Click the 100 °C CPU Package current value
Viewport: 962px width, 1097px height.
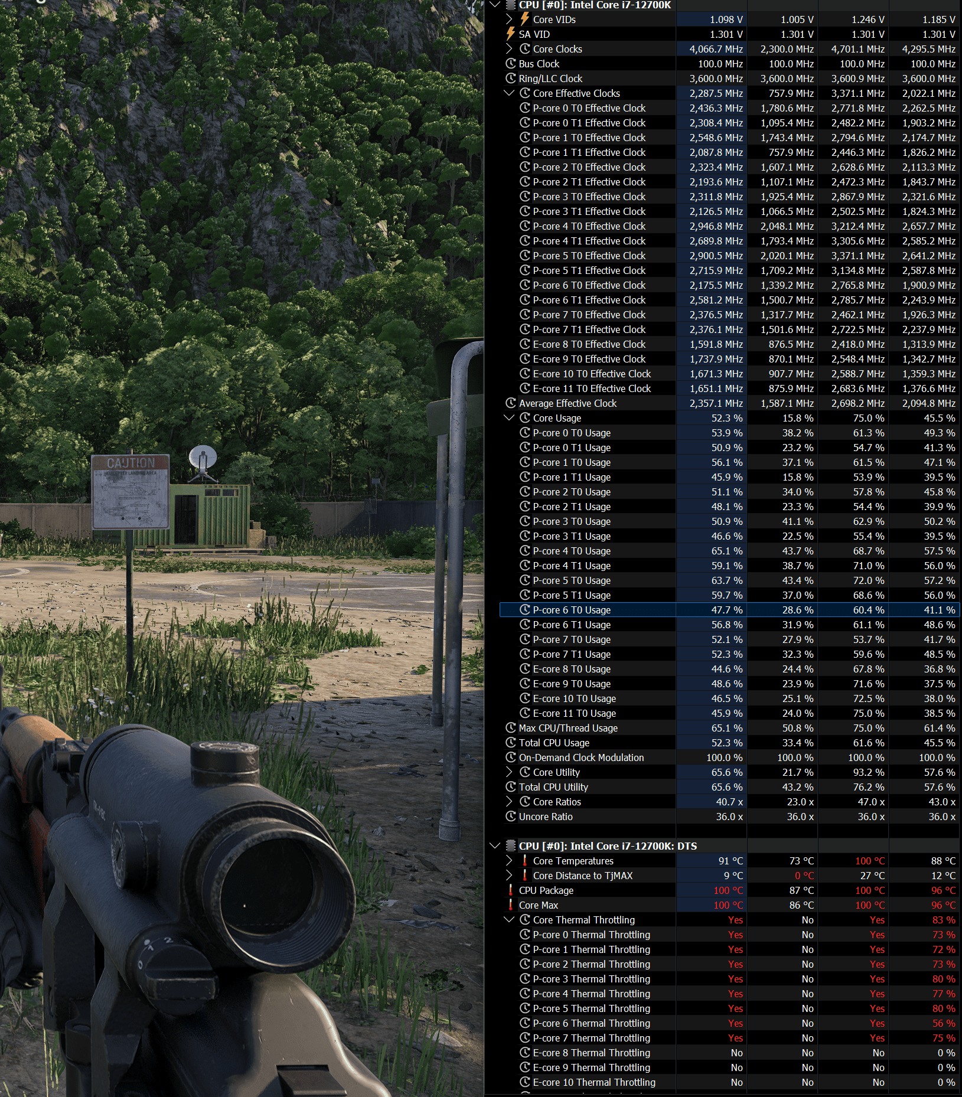pos(728,890)
